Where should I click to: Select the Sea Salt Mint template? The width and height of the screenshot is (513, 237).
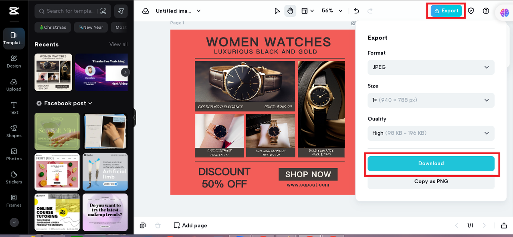pos(57,131)
